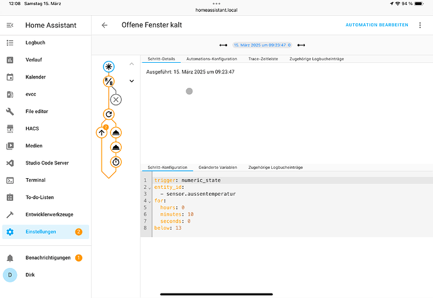The image size is (433, 298).
Task: Select the trigger node in trace graph
Action: coord(109,66)
